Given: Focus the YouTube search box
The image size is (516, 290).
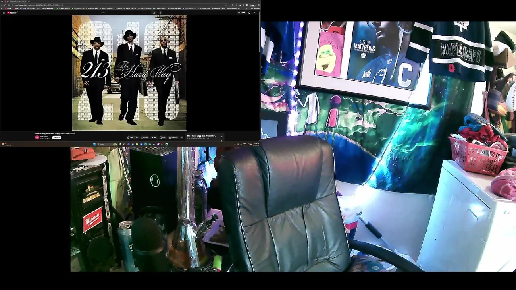Looking at the screenshot, I should (x=125, y=12).
